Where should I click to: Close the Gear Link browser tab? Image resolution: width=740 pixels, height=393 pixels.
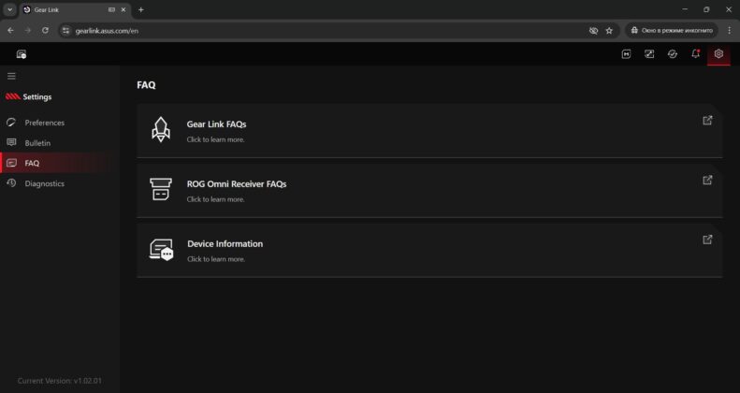click(x=123, y=9)
